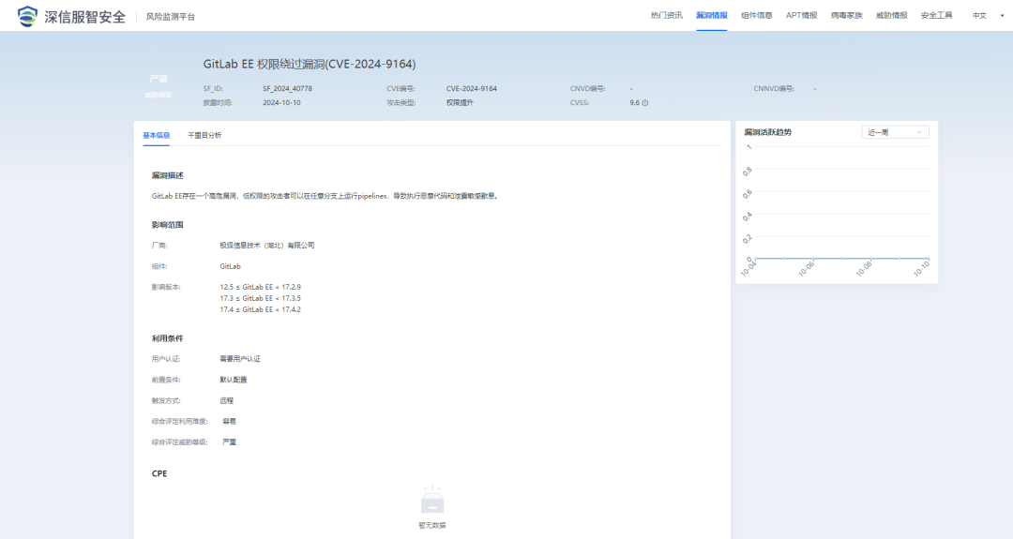Image resolution: width=1013 pixels, height=539 pixels.
Task: Click the 默认配置 precondition value
Action: pyautogui.click(x=234, y=380)
